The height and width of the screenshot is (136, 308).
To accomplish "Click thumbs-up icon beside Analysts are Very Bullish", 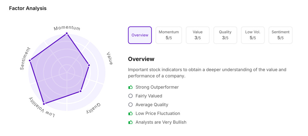I will [x=131, y=122].
